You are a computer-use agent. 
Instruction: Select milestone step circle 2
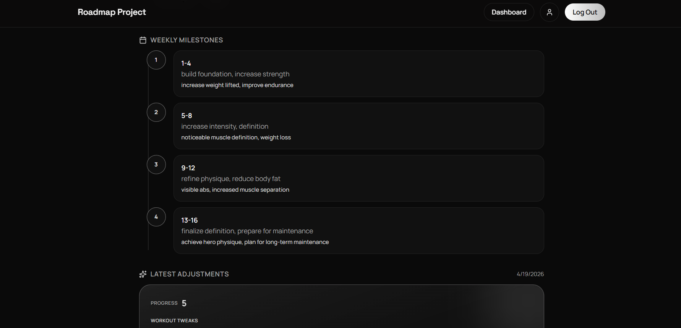(x=156, y=112)
